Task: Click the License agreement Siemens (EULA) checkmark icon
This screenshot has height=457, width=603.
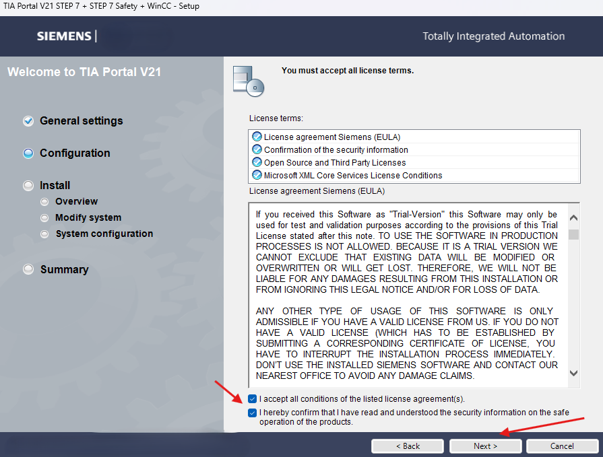Action: pyautogui.click(x=257, y=137)
